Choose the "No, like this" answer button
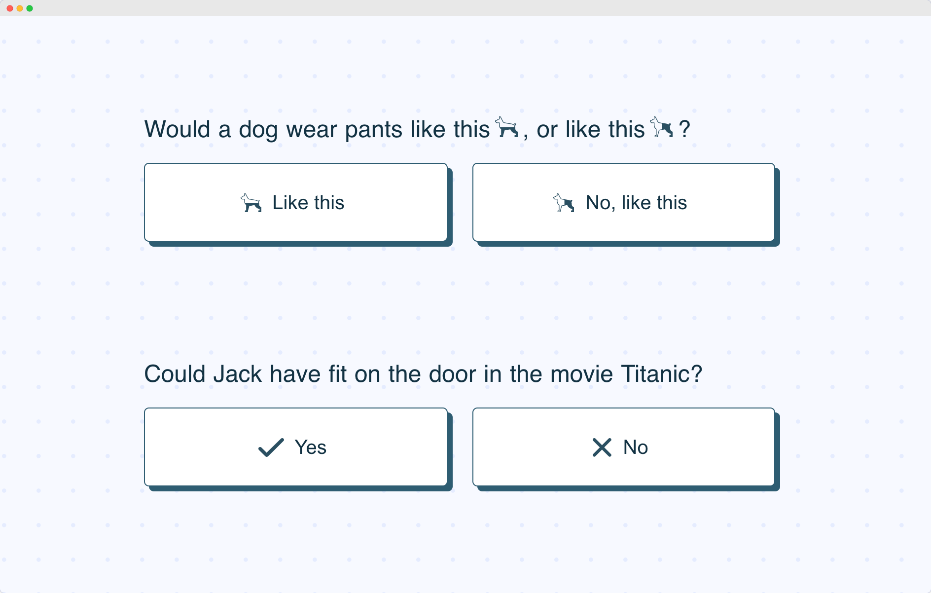Viewport: 931px width, 593px height. pos(624,202)
